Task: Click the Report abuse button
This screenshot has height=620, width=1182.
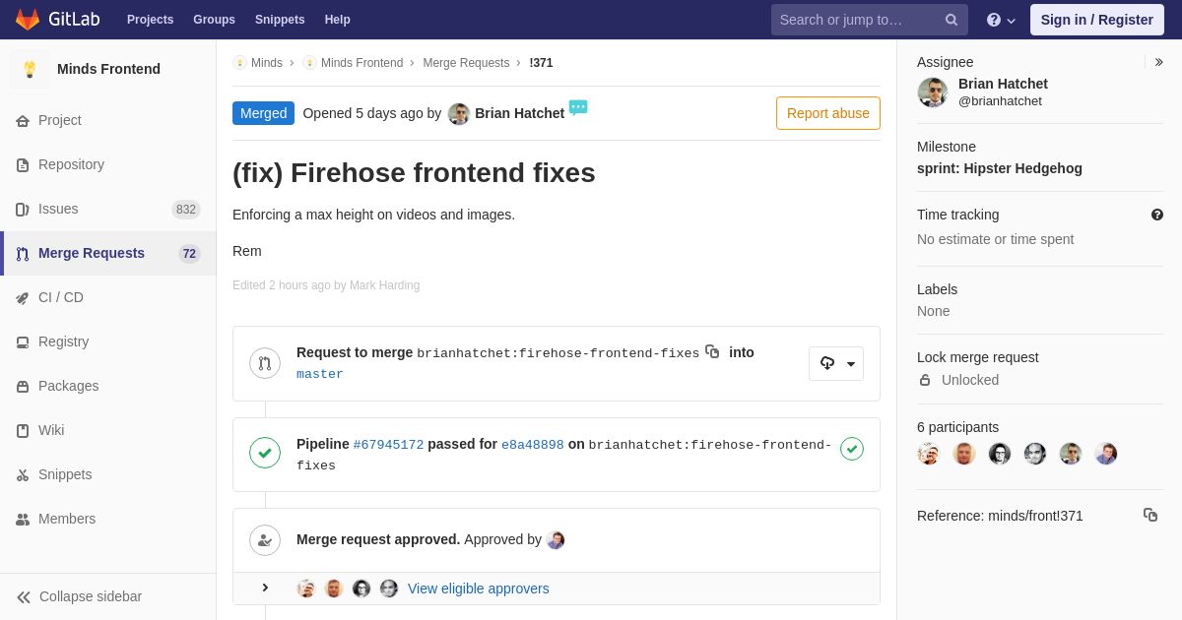Action: (828, 113)
